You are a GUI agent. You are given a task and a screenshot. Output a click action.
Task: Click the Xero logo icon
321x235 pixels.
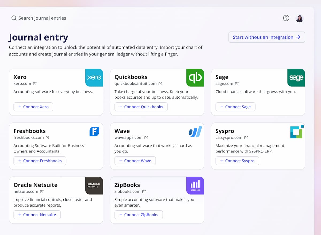(94, 78)
